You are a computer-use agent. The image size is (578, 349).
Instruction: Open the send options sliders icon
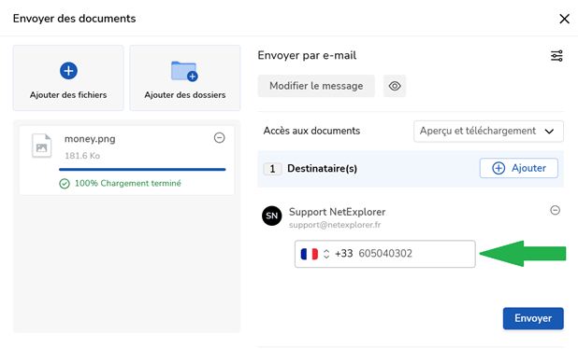click(556, 56)
